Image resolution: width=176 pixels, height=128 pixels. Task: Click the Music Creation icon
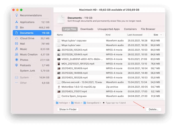[16, 54]
